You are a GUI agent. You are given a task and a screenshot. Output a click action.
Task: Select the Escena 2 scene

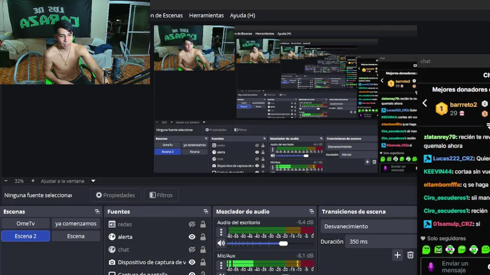pyautogui.click(x=26, y=236)
